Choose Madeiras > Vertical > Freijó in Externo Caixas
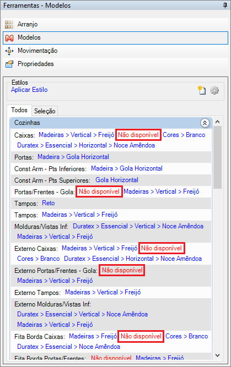This screenshot has width=231, height=367. tap(100, 248)
